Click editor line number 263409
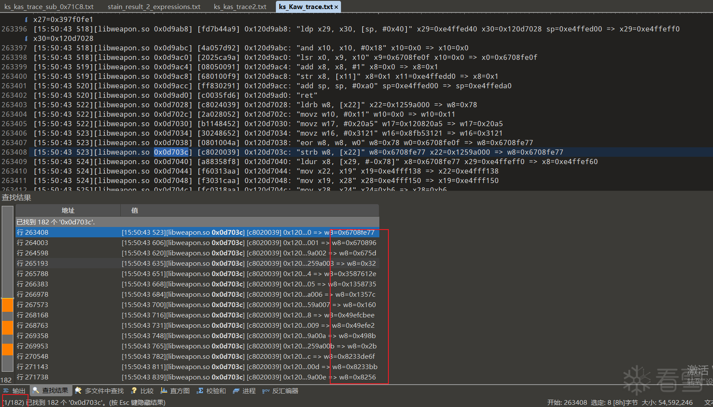 click(14, 162)
